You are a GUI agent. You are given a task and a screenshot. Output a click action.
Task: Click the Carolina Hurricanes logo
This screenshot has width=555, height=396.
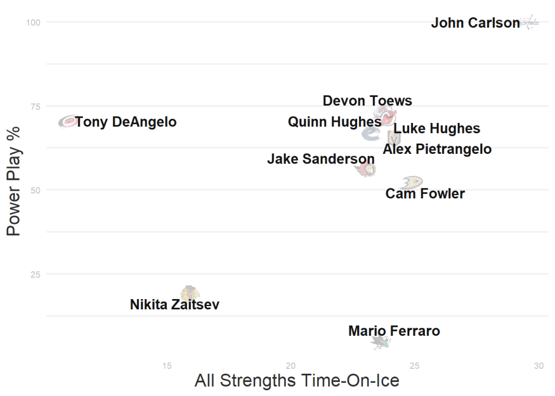[68, 121]
